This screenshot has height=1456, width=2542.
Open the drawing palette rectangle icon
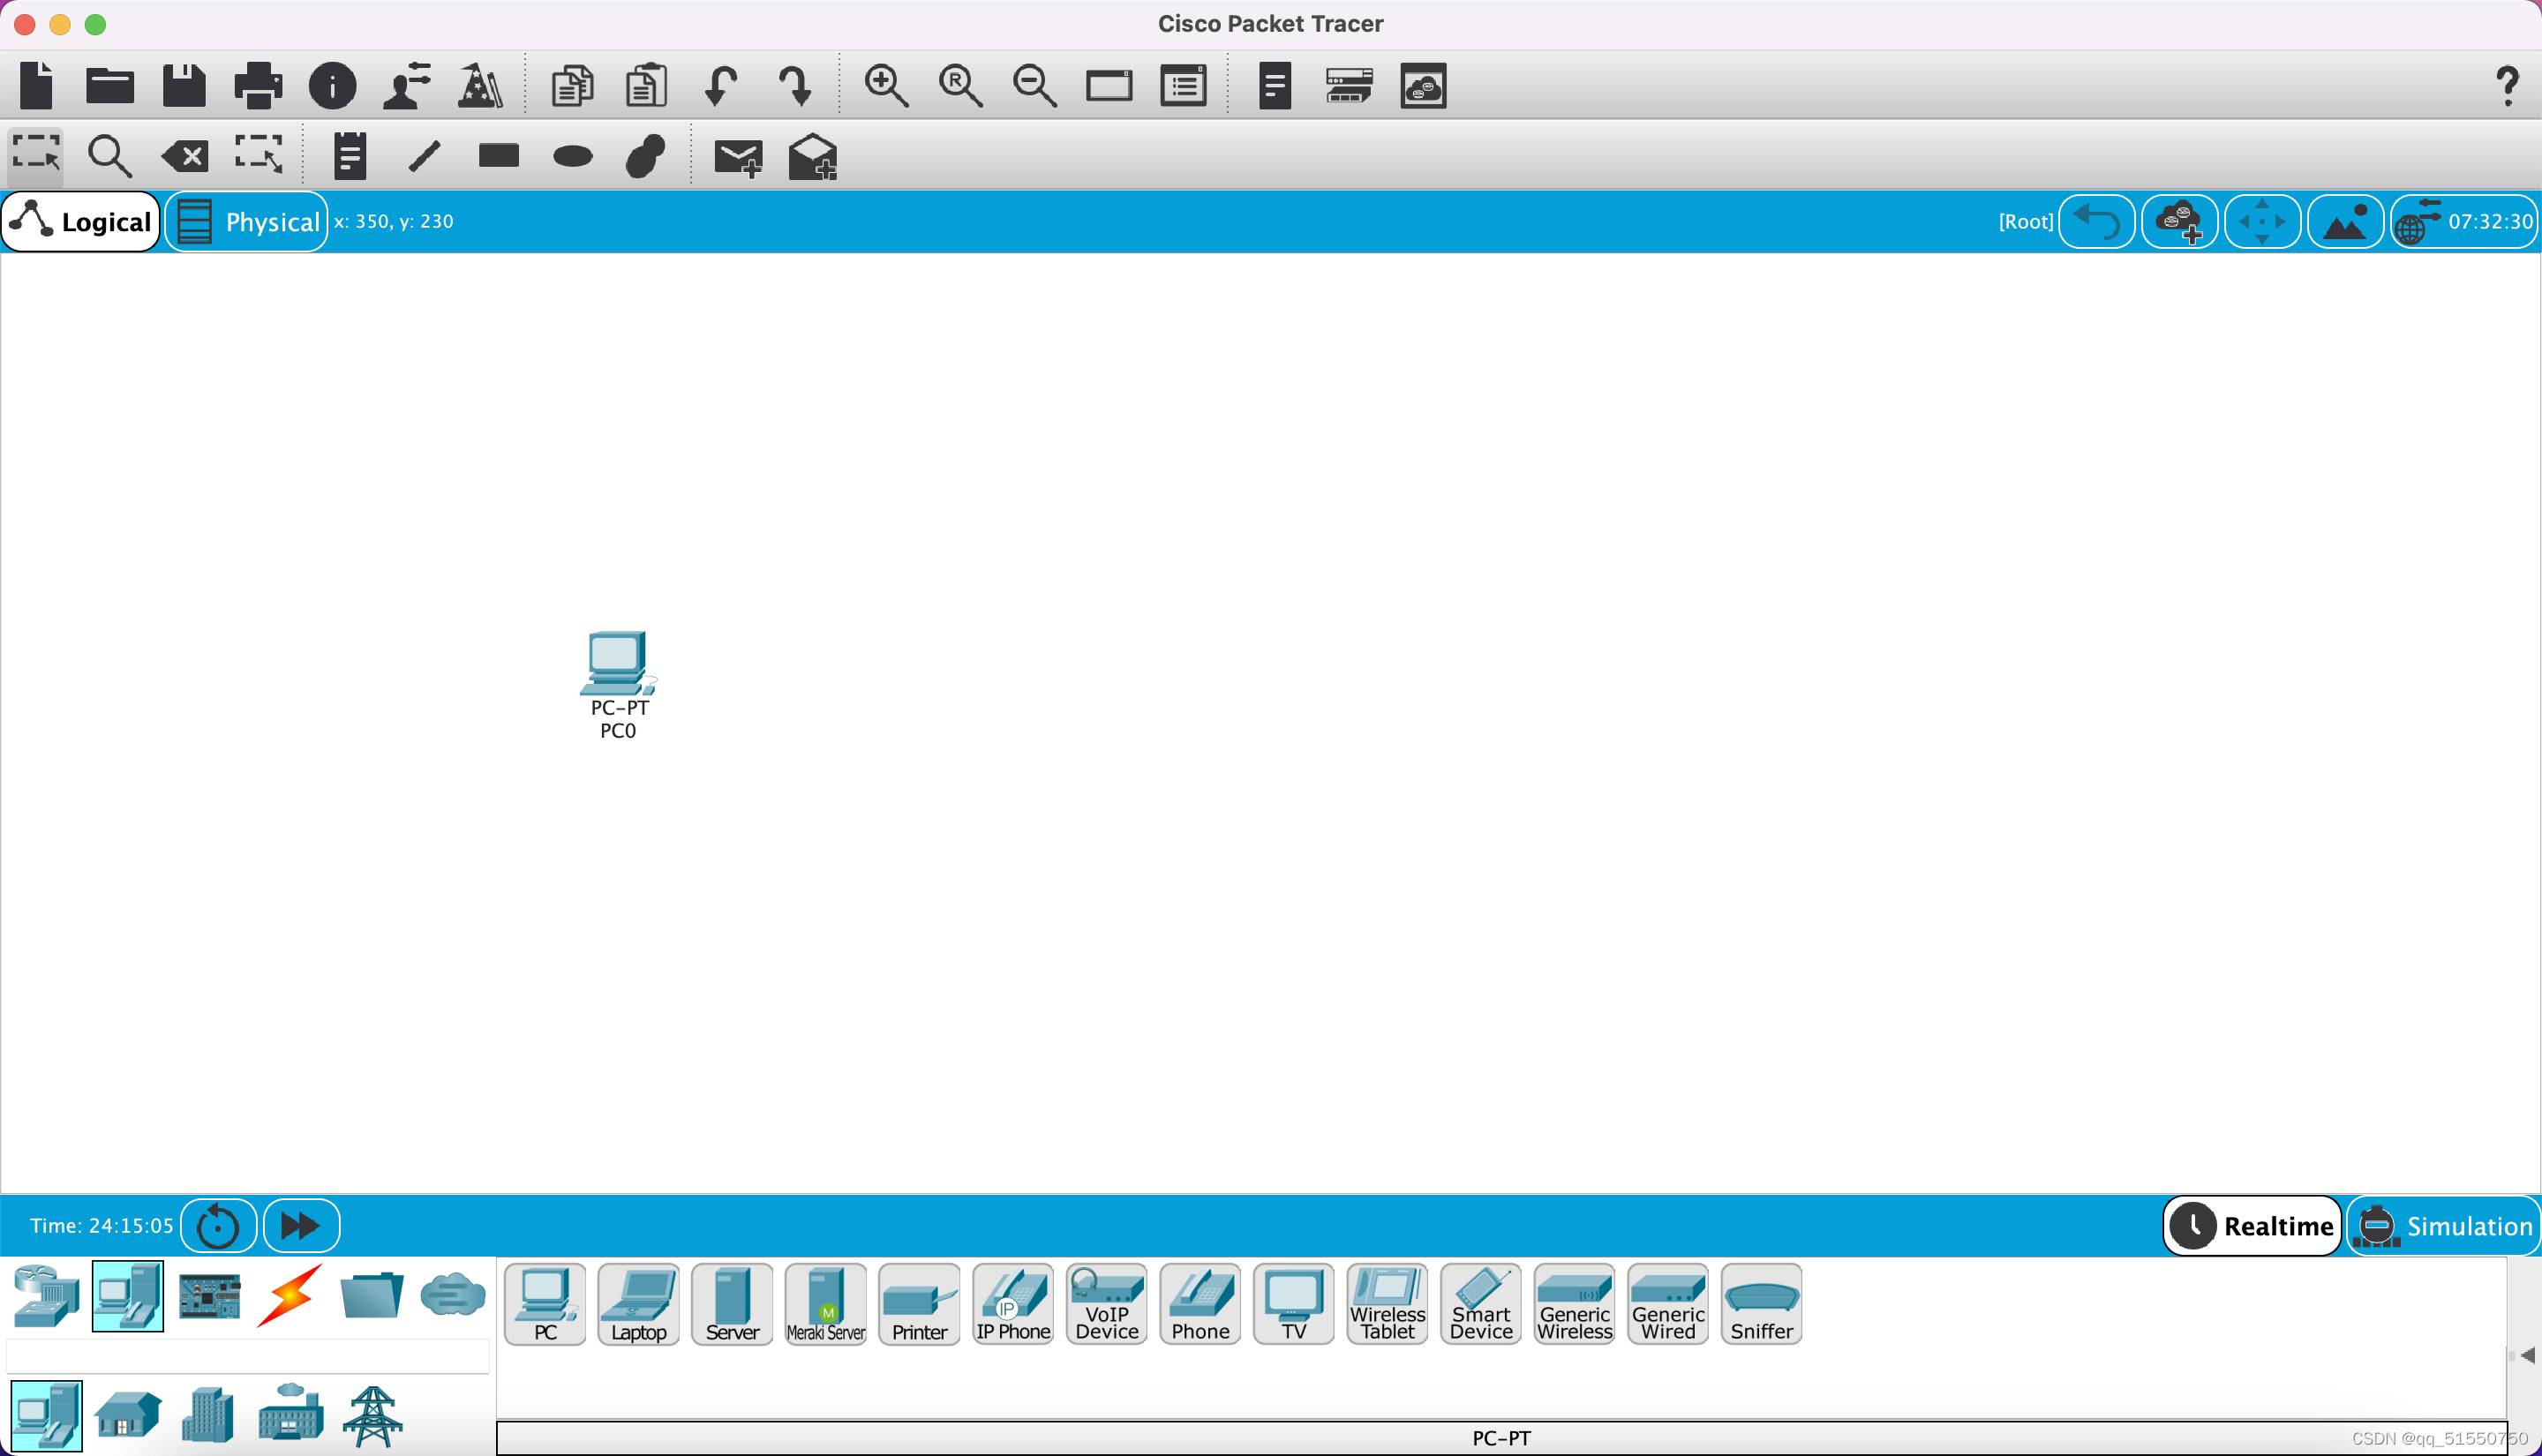(1109, 85)
